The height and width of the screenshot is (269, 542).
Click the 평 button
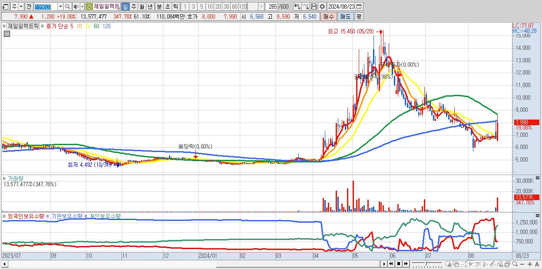[359, 16]
